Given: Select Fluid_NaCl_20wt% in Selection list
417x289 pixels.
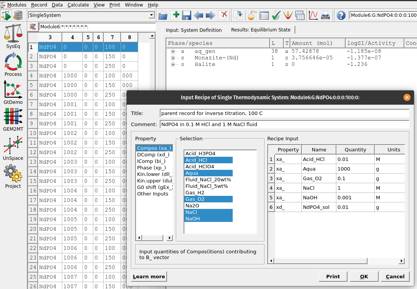Looking at the screenshot, I should point(208,180).
